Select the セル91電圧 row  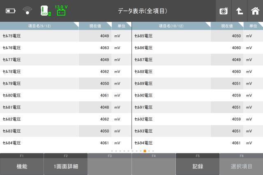[x=197, y=107]
